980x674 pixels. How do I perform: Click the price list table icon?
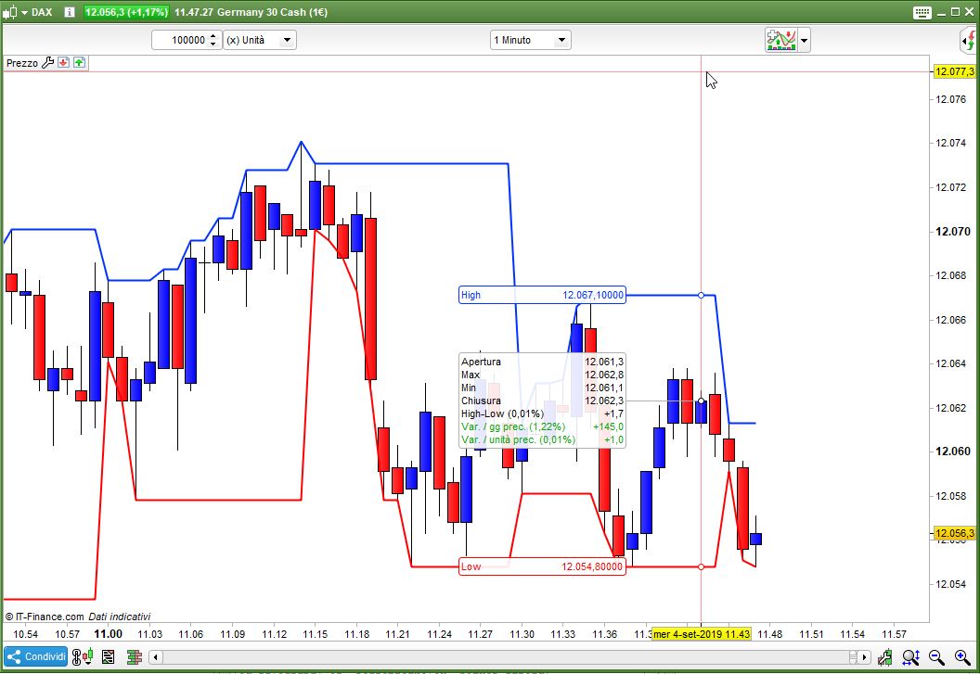(x=109, y=657)
